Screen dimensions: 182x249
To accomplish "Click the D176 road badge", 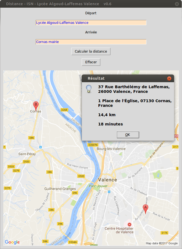I will coord(164,233).
